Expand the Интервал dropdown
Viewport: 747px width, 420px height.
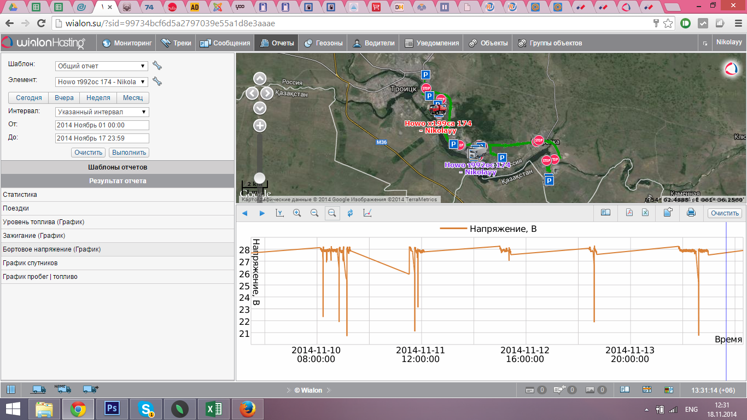pyautogui.click(x=102, y=112)
